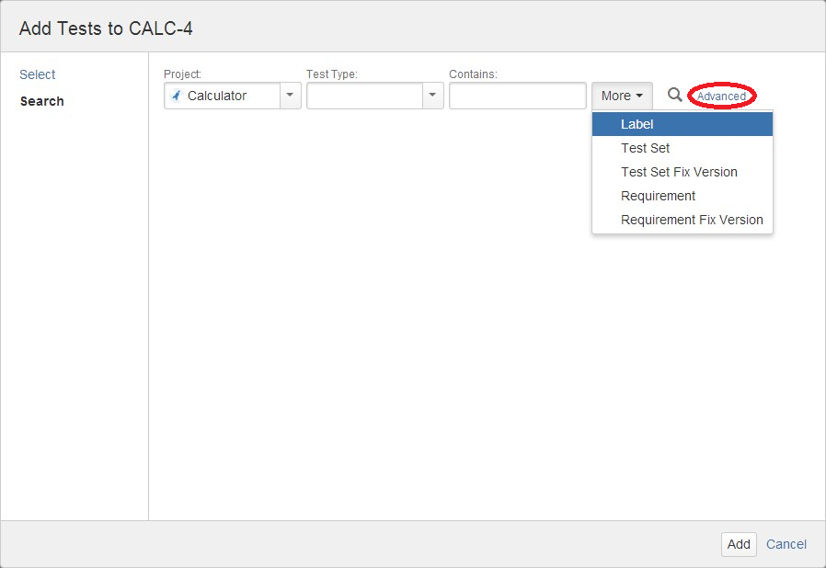Open the Search tab in sidebar

[x=42, y=101]
